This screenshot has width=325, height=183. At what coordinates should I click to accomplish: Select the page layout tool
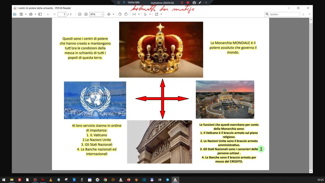coord(134,14)
